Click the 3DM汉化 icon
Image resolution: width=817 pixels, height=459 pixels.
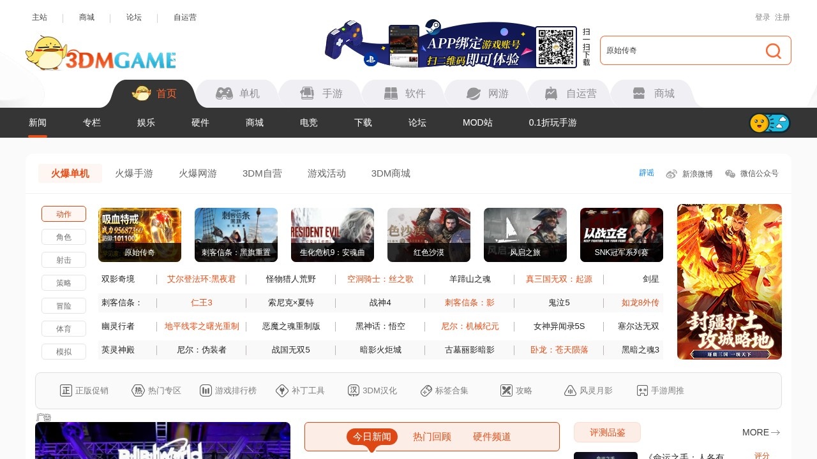[x=353, y=391]
